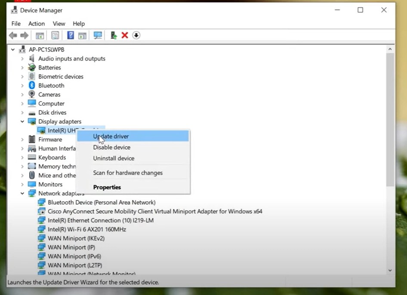Select Bluetooth Device (Personal Area Network)
The height and width of the screenshot is (295, 407).
(102, 203)
